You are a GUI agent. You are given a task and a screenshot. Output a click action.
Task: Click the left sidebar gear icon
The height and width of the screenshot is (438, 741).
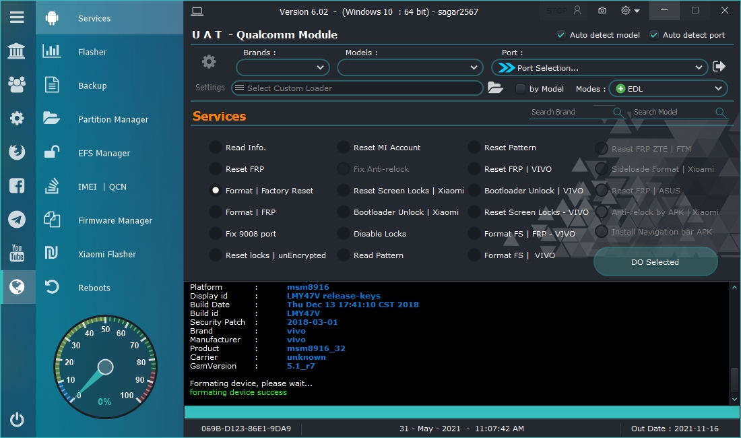(x=17, y=118)
